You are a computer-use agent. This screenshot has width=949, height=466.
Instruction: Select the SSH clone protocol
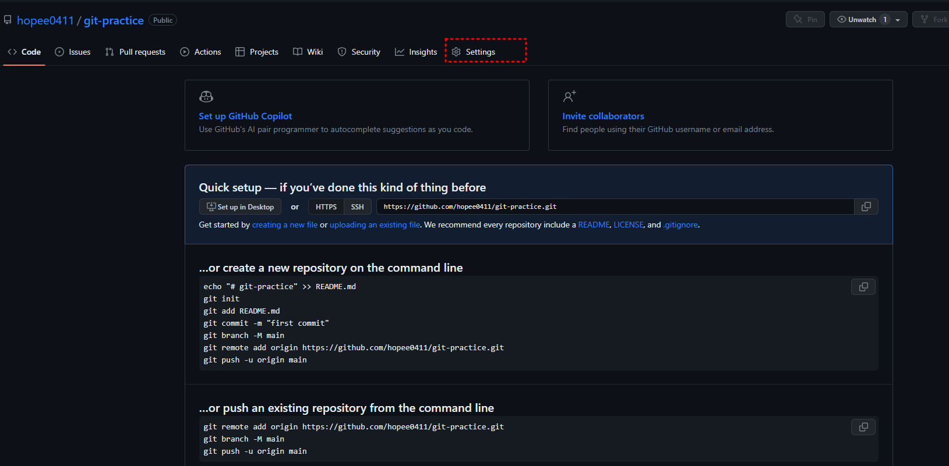358,207
